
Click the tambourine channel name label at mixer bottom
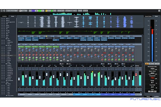90,94
